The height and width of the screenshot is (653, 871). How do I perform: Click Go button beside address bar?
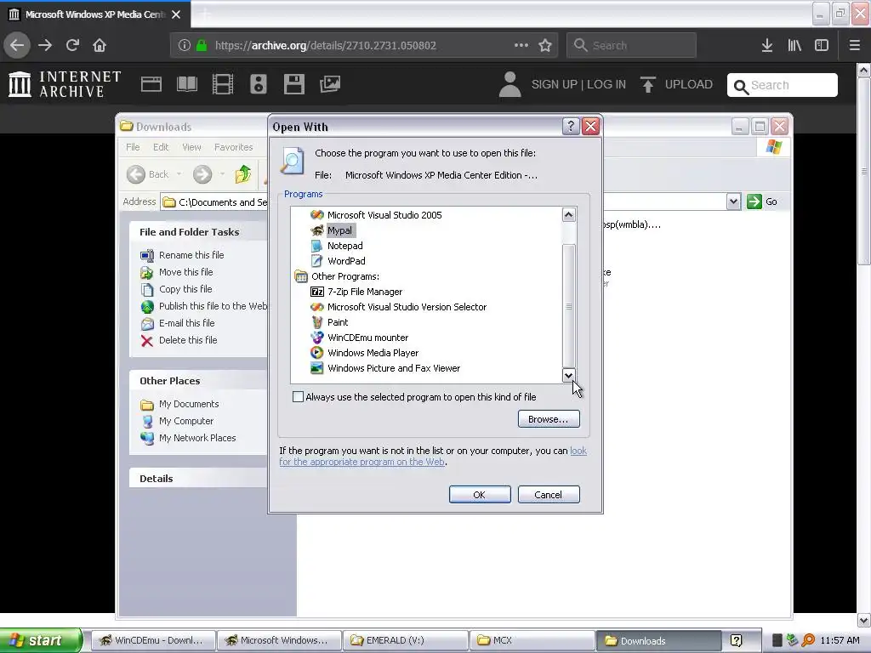[762, 202]
